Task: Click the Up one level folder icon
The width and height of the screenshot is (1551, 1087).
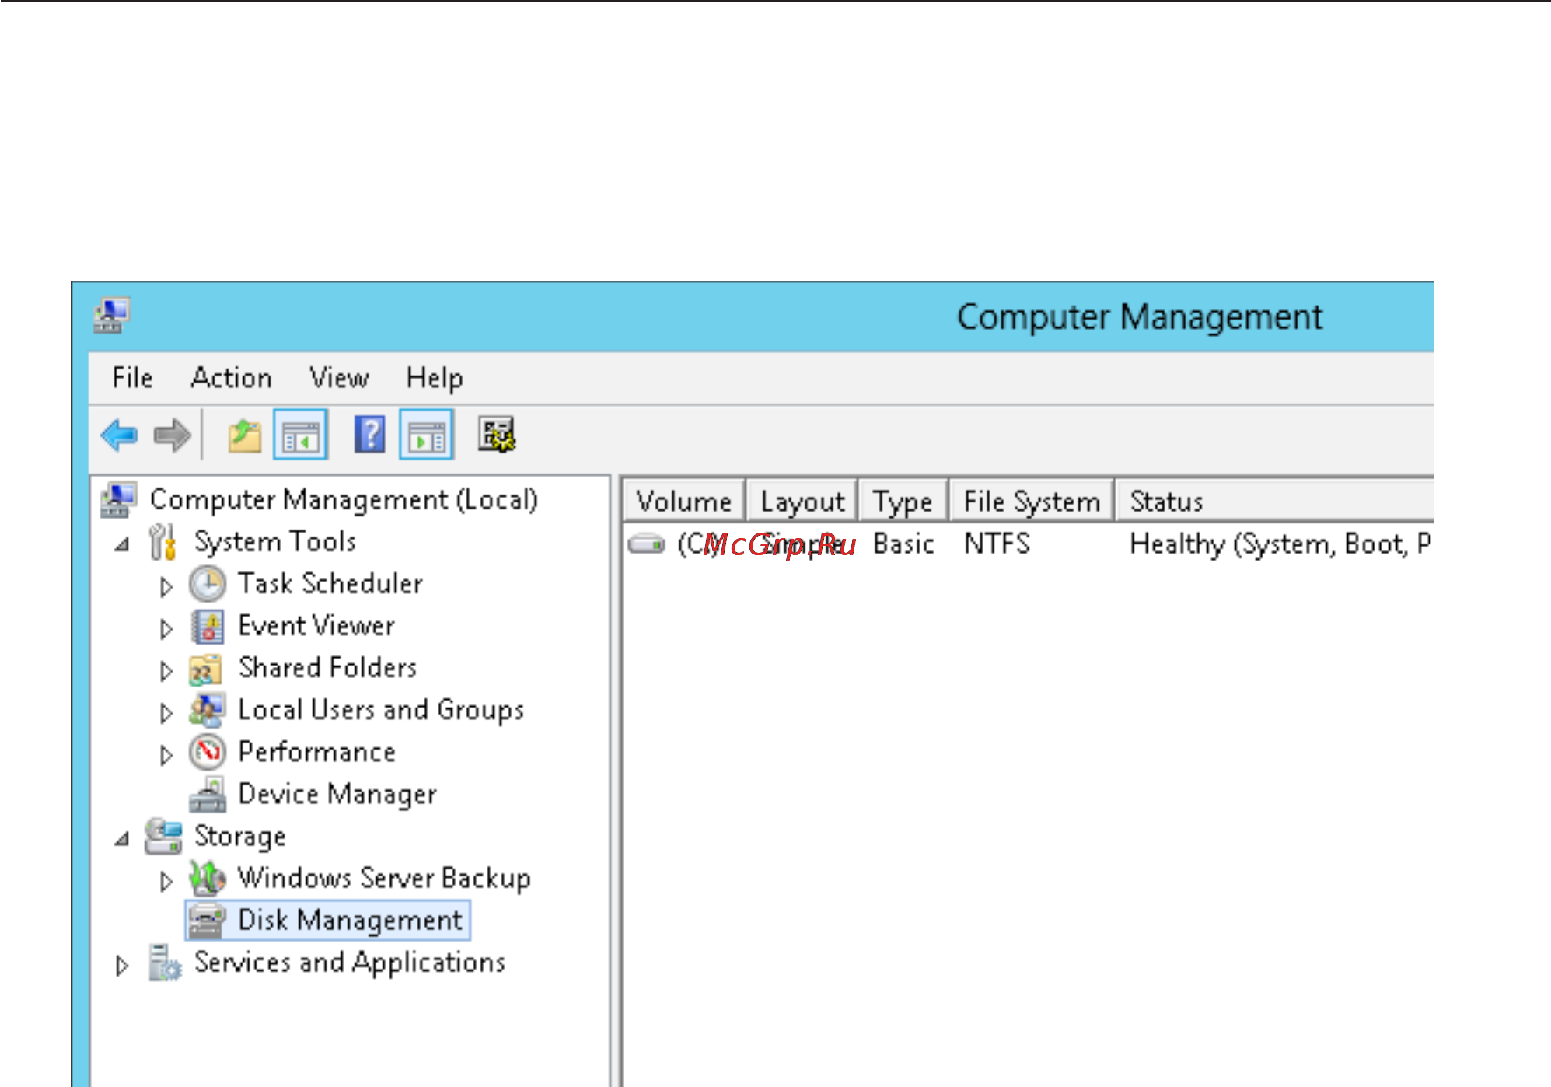Action: (244, 435)
